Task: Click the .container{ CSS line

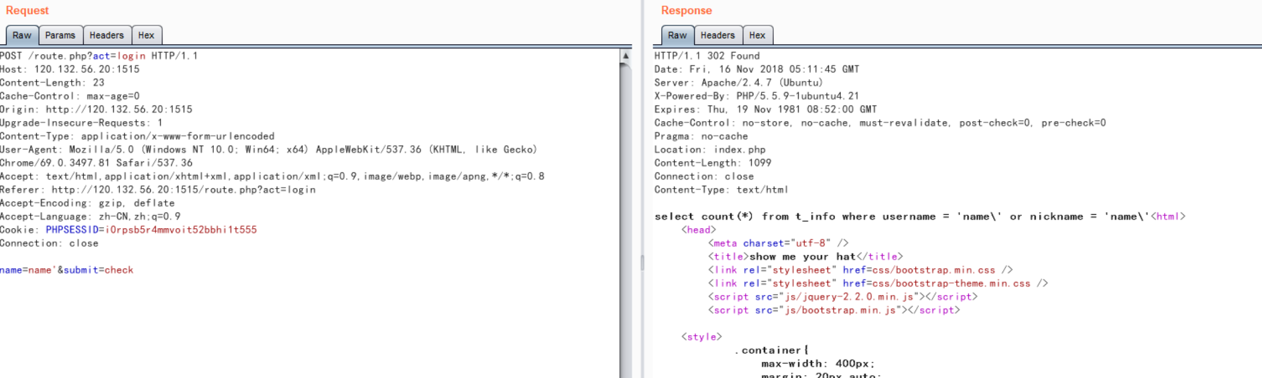Action: pos(772,351)
